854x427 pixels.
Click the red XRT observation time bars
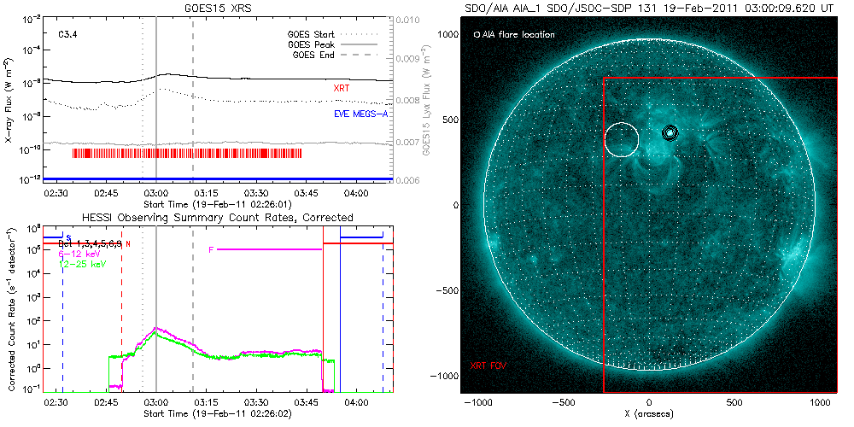click(x=188, y=154)
